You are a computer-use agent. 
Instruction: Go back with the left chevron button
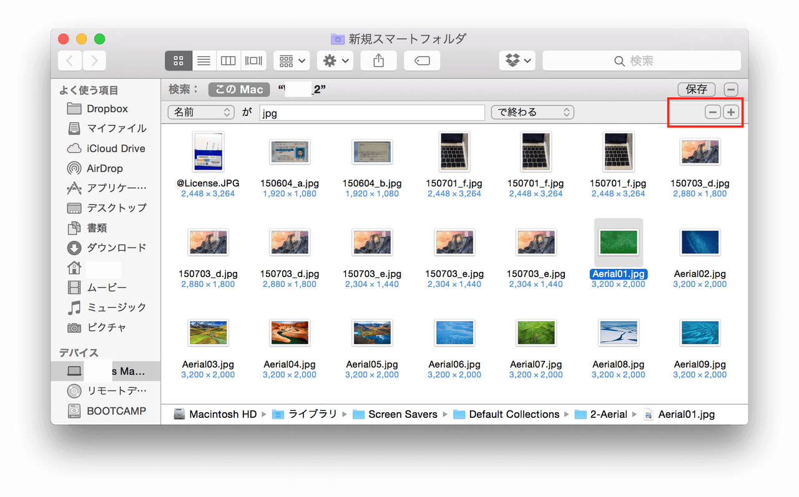[70, 60]
